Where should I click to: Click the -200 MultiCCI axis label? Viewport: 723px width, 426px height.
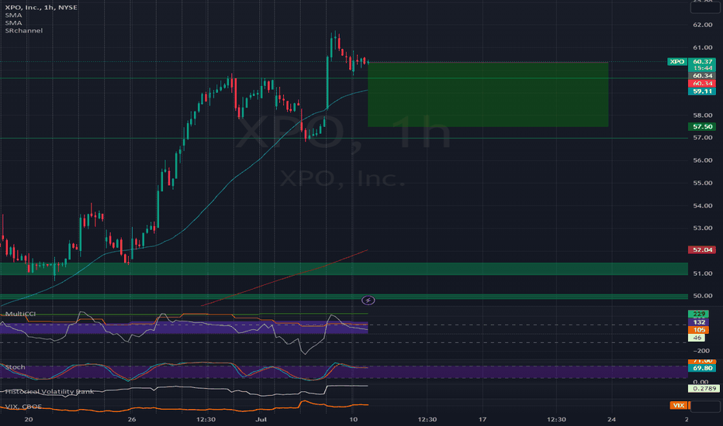click(x=701, y=350)
